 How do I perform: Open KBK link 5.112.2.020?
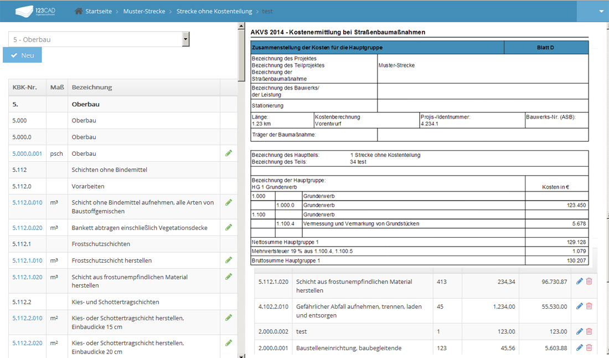pyautogui.click(x=27, y=343)
